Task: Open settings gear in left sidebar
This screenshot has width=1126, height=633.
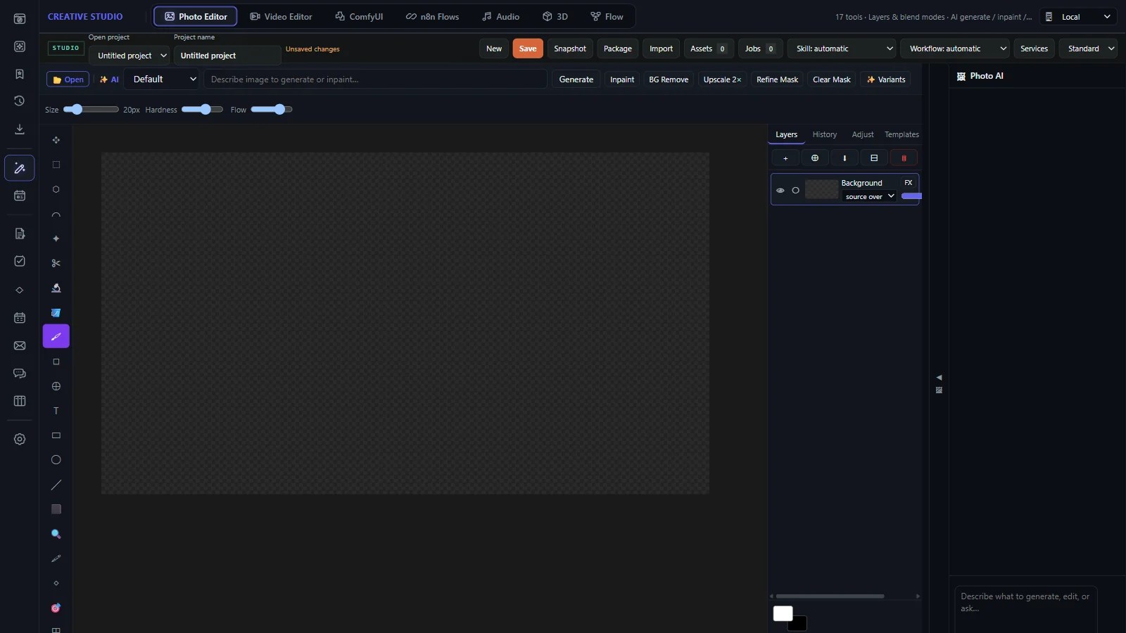Action: (x=20, y=439)
